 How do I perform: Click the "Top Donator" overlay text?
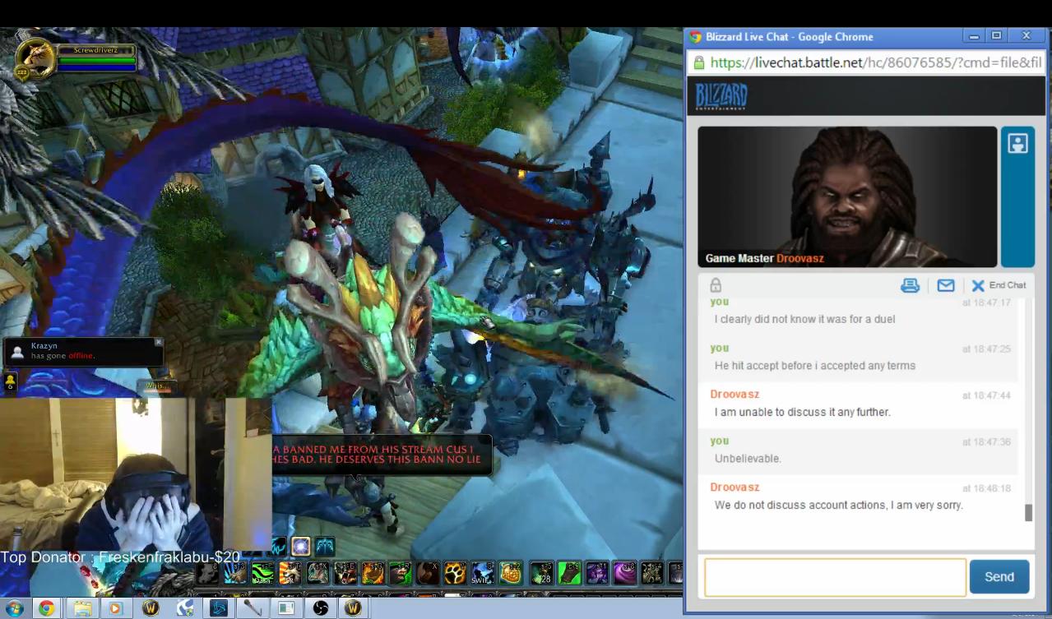119,557
